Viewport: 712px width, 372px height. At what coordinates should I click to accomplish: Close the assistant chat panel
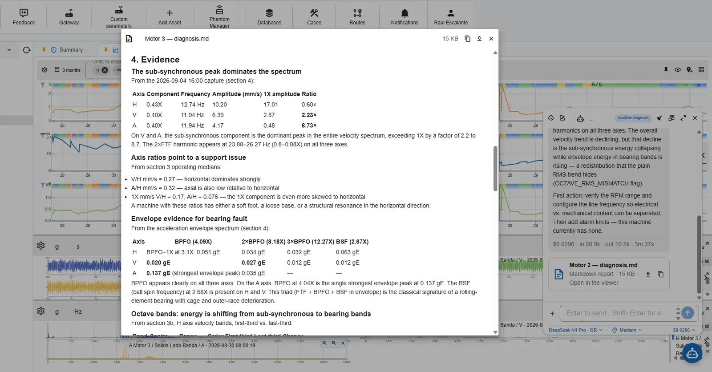point(695,118)
